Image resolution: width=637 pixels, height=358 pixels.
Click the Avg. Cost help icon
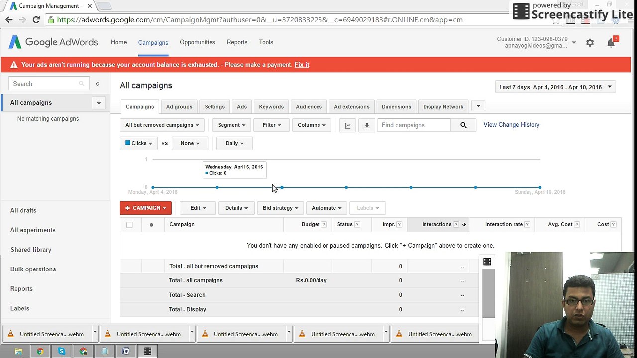[577, 225]
